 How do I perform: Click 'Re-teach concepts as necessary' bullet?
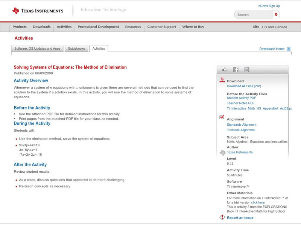(44, 186)
